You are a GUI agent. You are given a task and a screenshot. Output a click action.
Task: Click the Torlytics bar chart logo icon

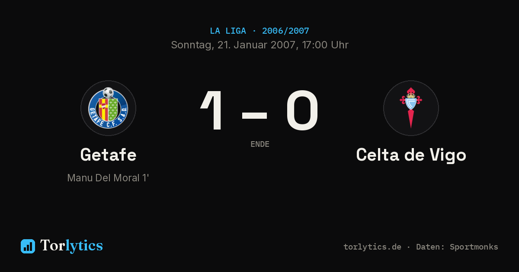(x=28, y=246)
